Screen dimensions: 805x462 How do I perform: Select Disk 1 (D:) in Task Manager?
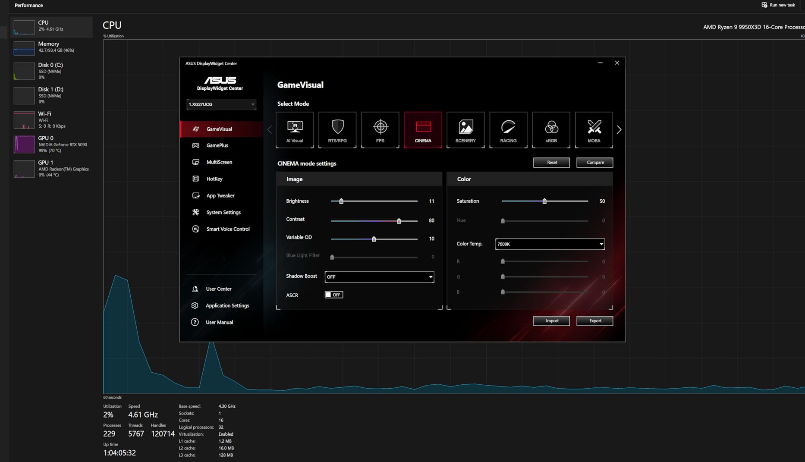click(52, 95)
